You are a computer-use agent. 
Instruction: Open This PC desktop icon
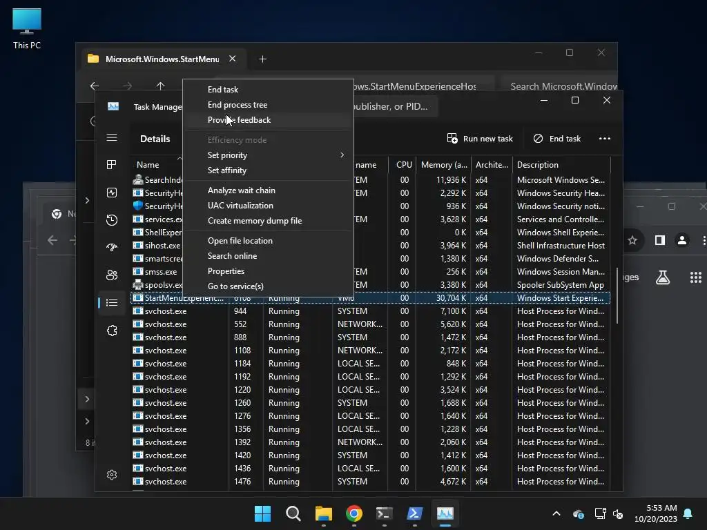click(x=27, y=28)
